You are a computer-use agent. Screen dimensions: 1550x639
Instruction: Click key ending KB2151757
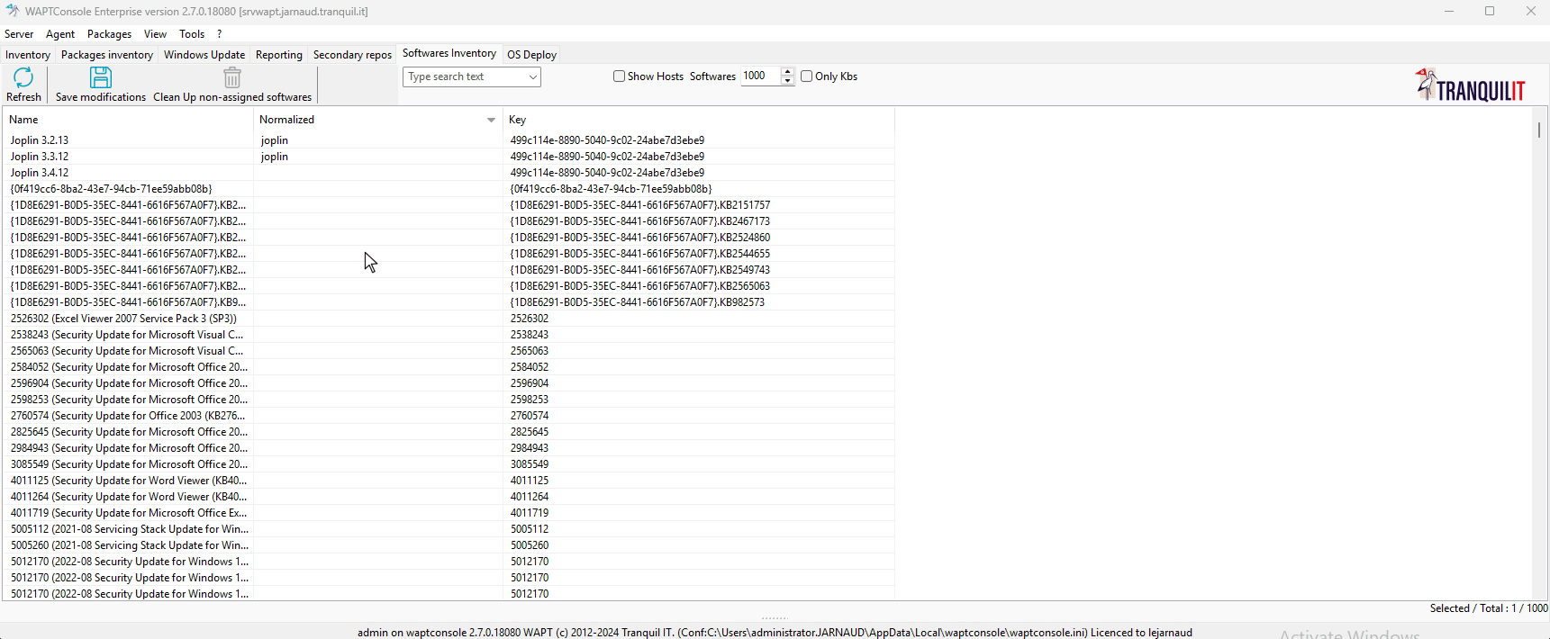pyautogui.click(x=640, y=205)
